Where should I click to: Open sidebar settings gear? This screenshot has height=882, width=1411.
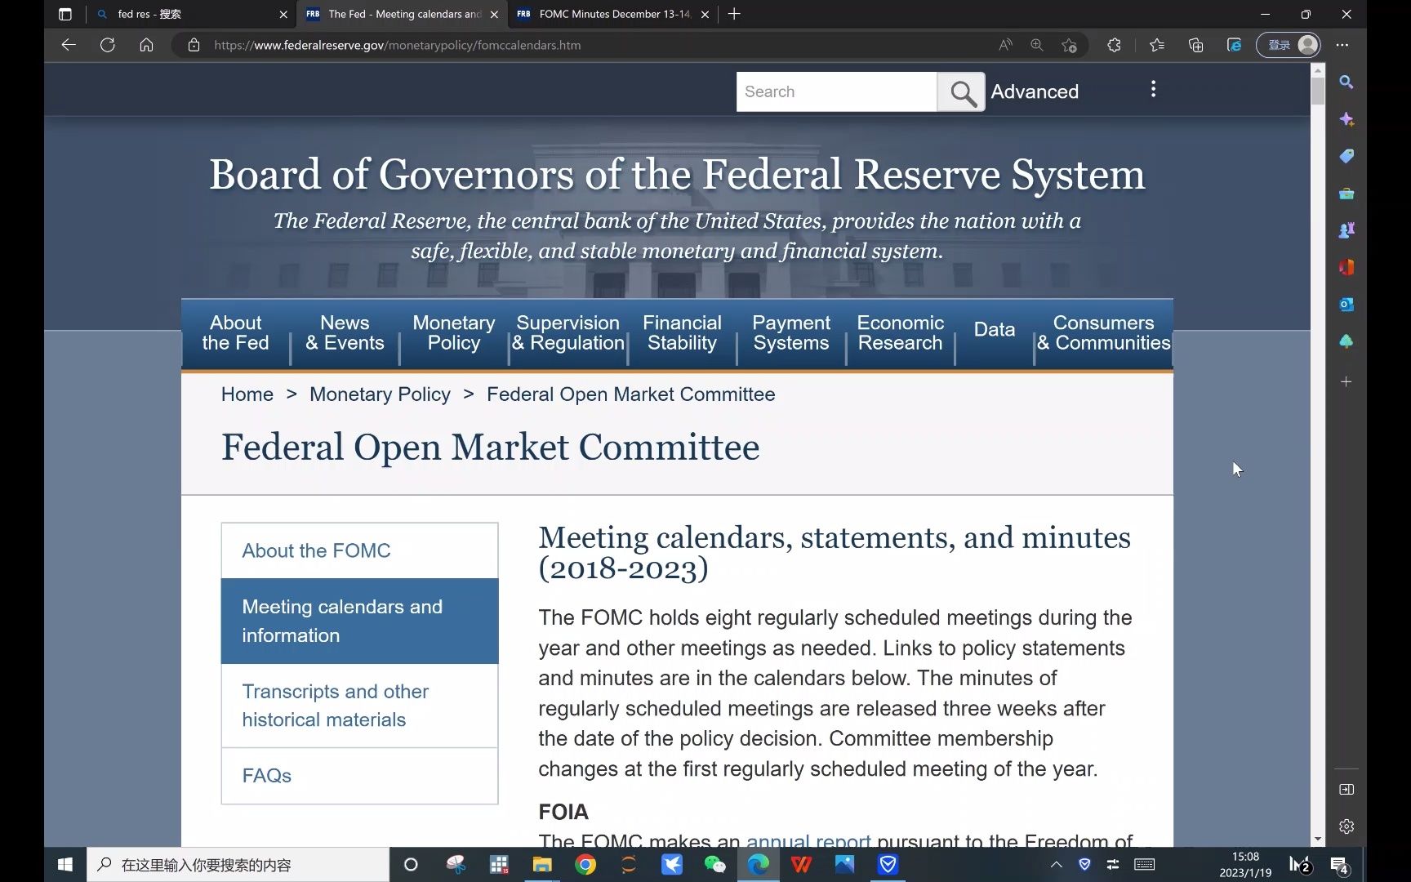coord(1346,826)
